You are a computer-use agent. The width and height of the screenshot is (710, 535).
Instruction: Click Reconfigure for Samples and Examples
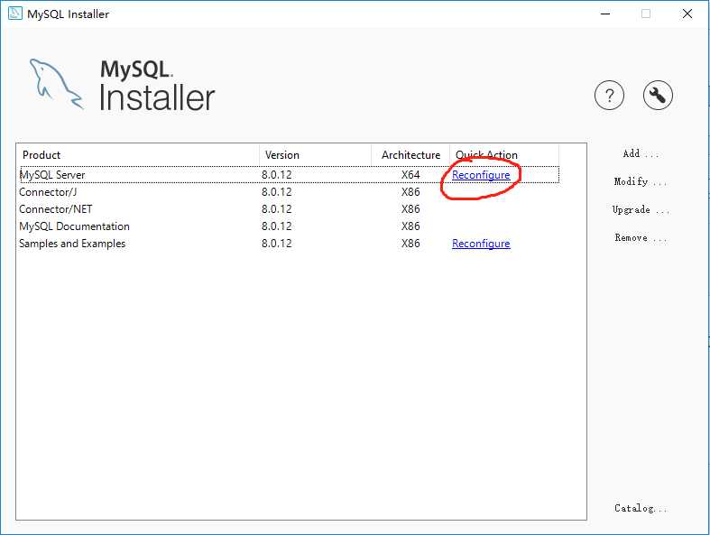pyautogui.click(x=481, y=244)
